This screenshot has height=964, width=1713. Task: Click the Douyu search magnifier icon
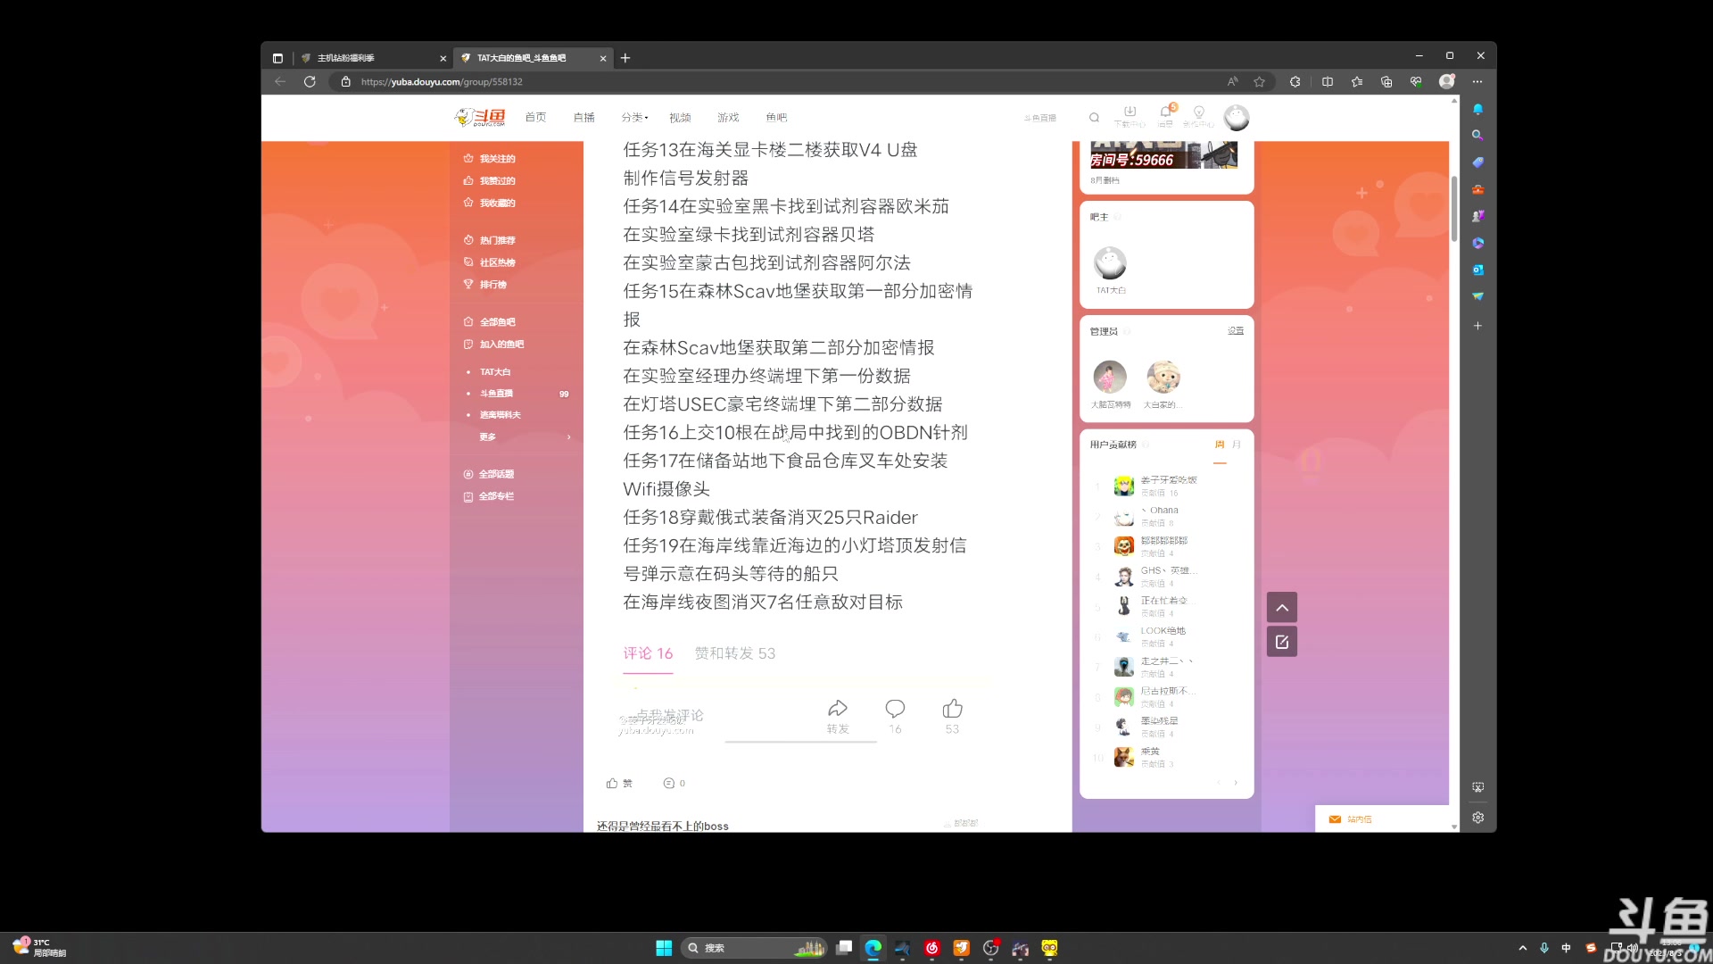coord(1095,117)
